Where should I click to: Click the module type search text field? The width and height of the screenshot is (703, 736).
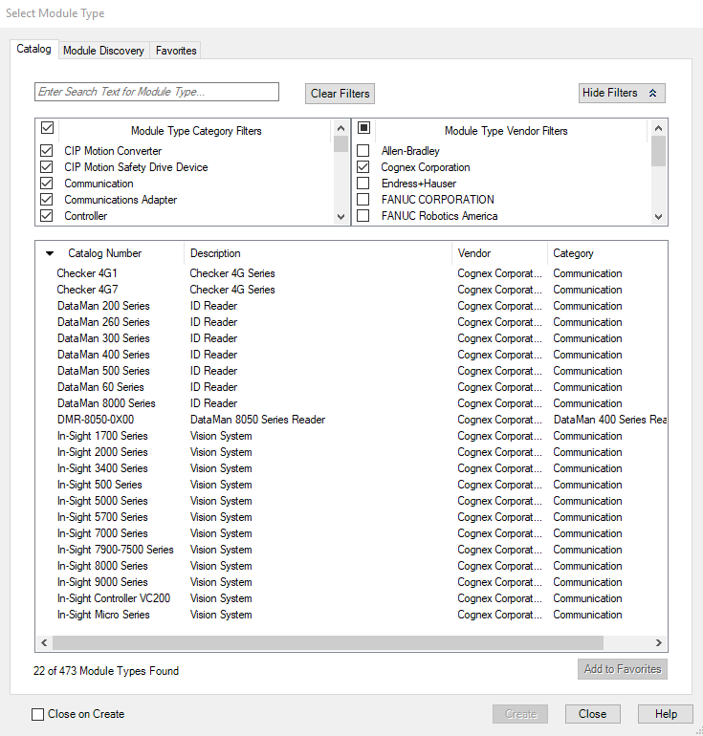pos(157,92)
